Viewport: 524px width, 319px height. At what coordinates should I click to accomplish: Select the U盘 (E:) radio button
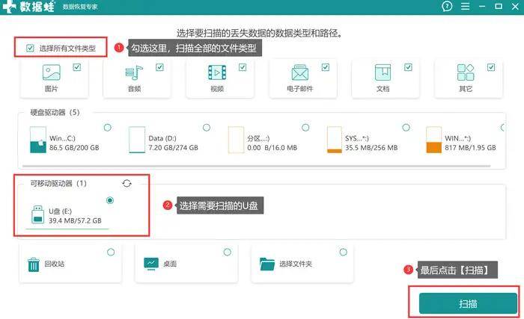(110, 200)
